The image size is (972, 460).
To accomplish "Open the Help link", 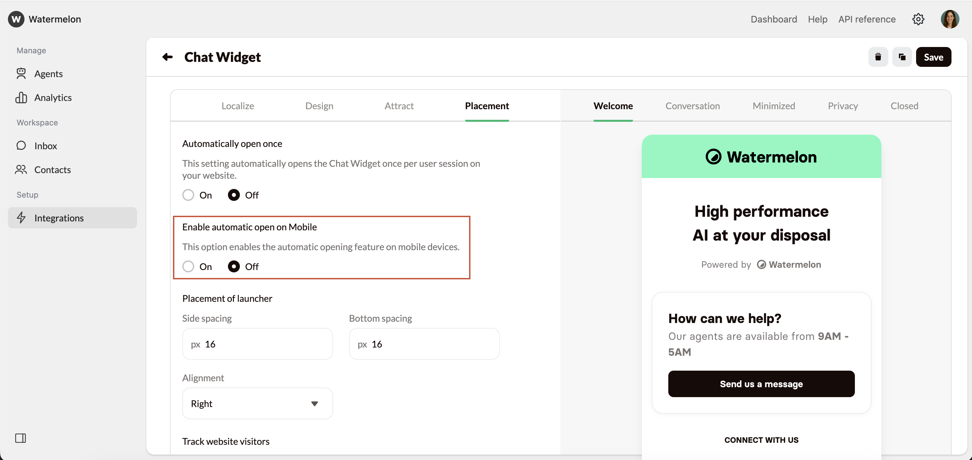I will [x=817, y=19].
